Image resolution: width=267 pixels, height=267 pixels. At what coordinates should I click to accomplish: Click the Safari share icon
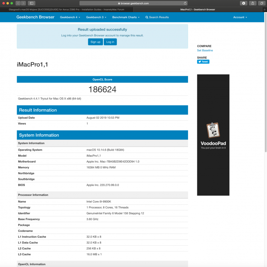(x=253, y=3)
